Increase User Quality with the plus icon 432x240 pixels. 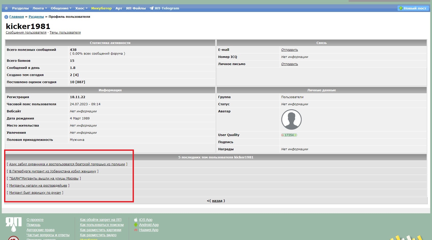click(295, 135)
